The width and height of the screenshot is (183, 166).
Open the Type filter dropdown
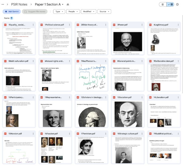point(59,12)
